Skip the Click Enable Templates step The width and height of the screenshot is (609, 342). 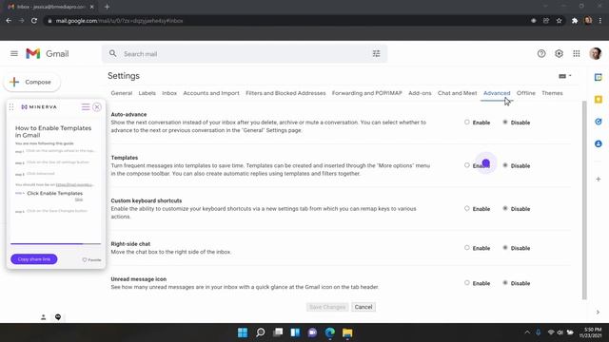pos(79,199)
